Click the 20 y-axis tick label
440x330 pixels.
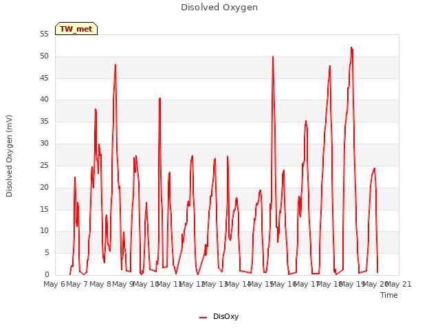point(44,187)
